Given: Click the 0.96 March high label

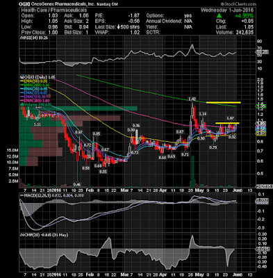Looking at the screenshot, I should coord(136,126).
